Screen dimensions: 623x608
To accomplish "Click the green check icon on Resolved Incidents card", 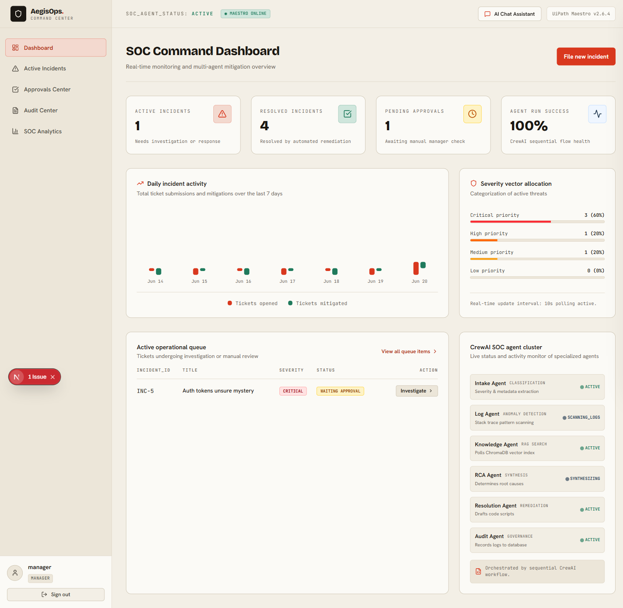I will pos(348,114).
